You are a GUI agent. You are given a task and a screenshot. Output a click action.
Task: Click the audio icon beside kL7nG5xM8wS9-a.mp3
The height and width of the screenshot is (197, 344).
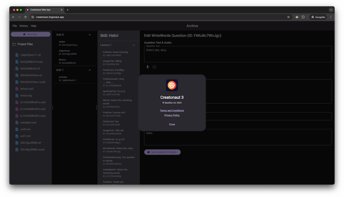[17, 102]
